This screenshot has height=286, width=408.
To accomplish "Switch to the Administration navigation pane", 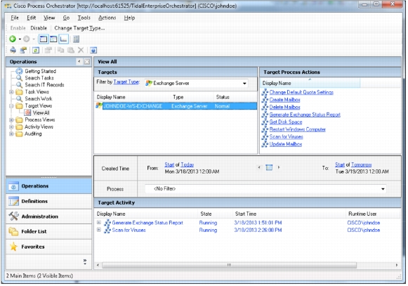I will pyautogui.click(x=49, y=216).
